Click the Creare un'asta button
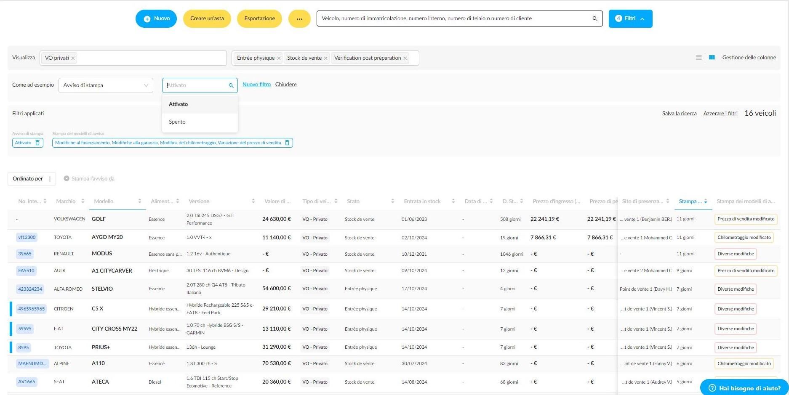The height and width of the screenshot is (395, 789). pos(207,19)
